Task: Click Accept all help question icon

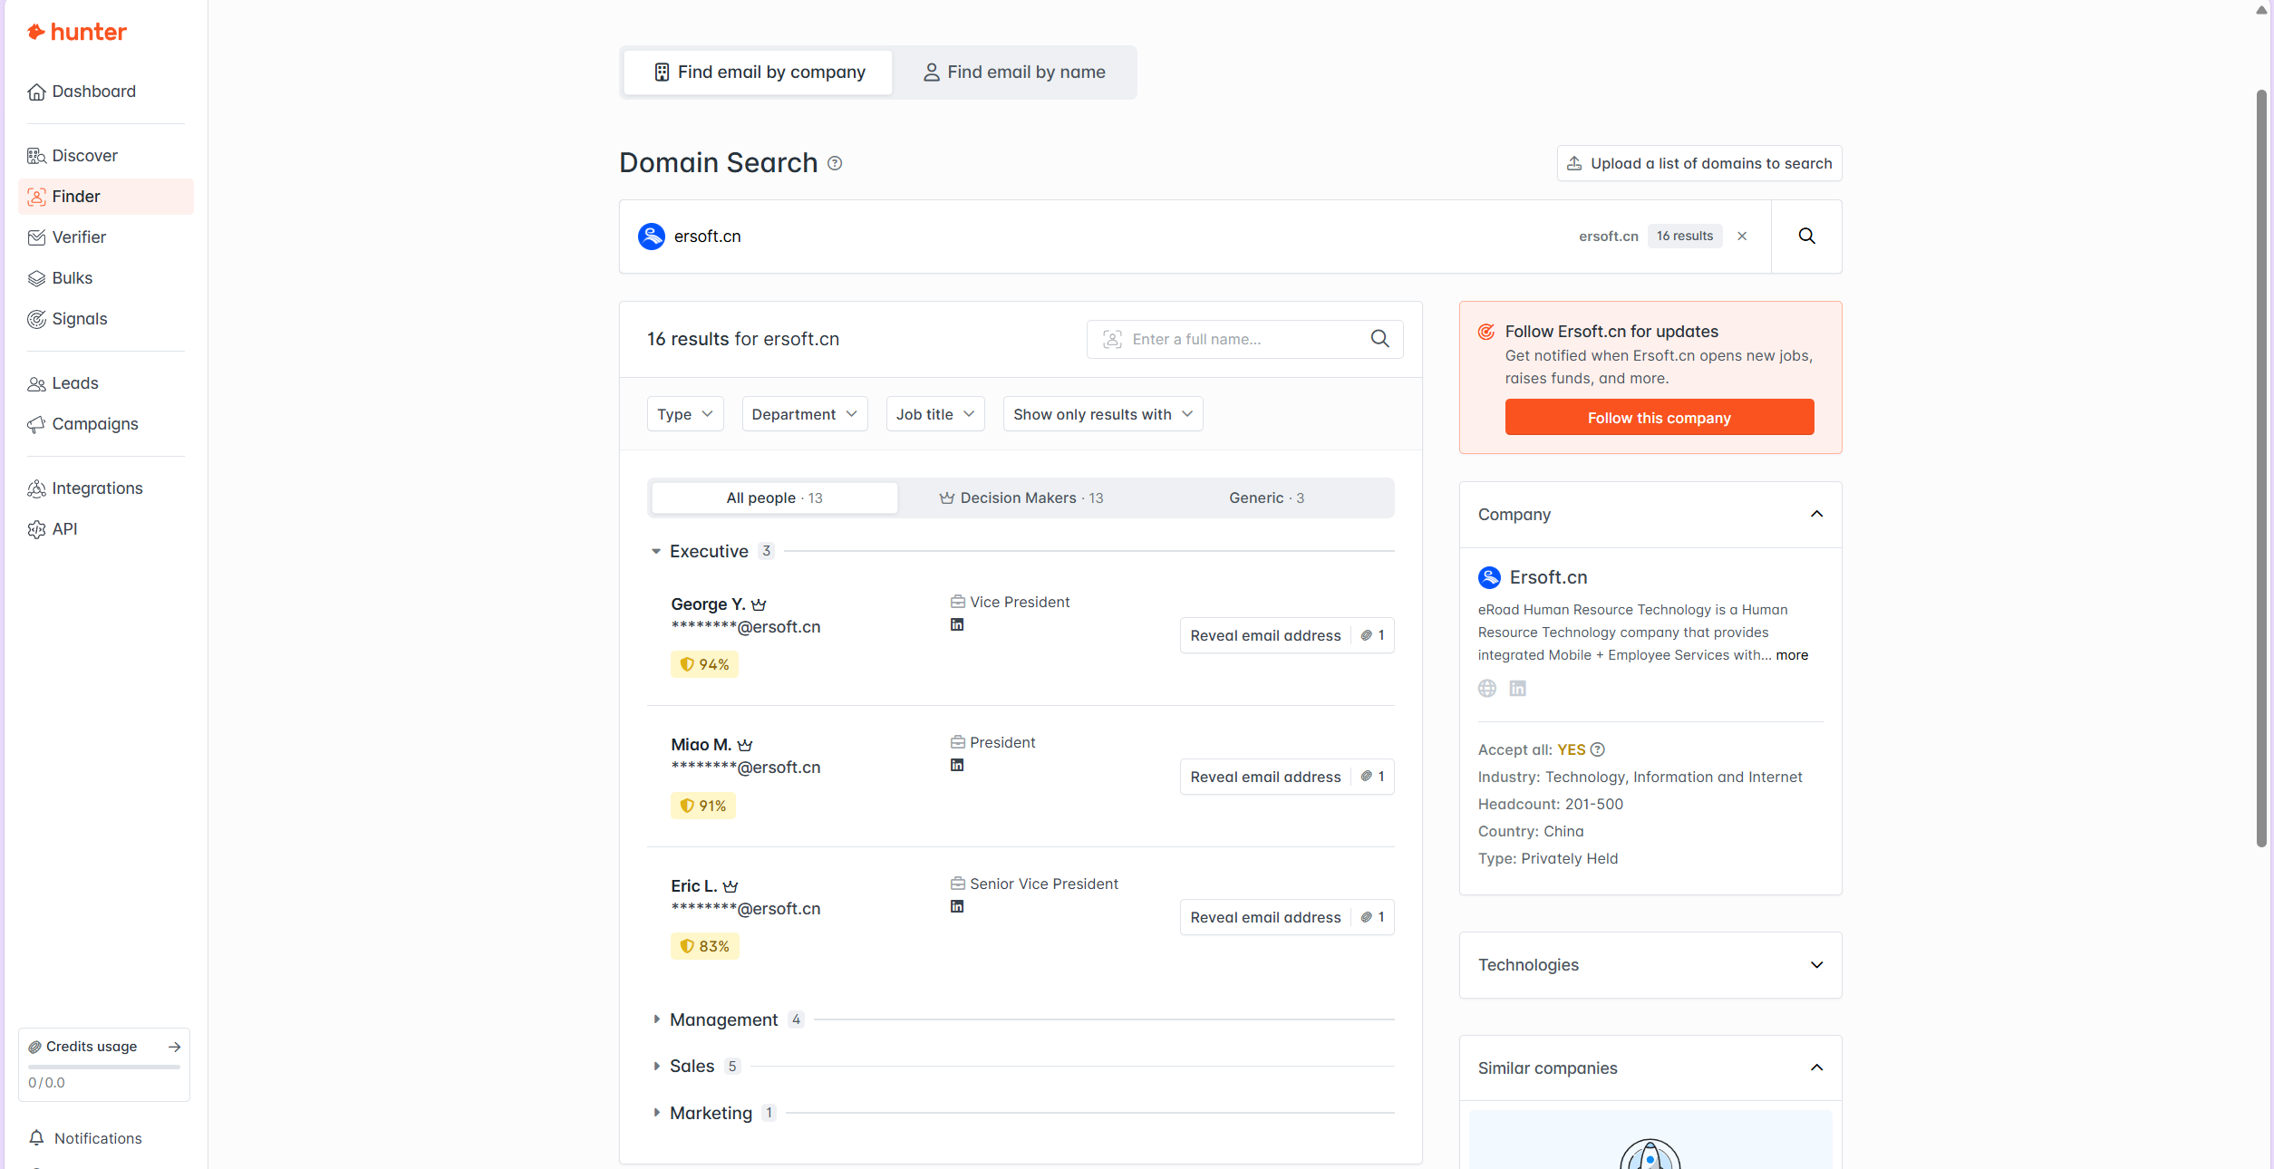Action: (1598, 750)
